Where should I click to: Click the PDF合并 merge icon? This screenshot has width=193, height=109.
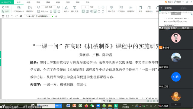coord(111,9)
